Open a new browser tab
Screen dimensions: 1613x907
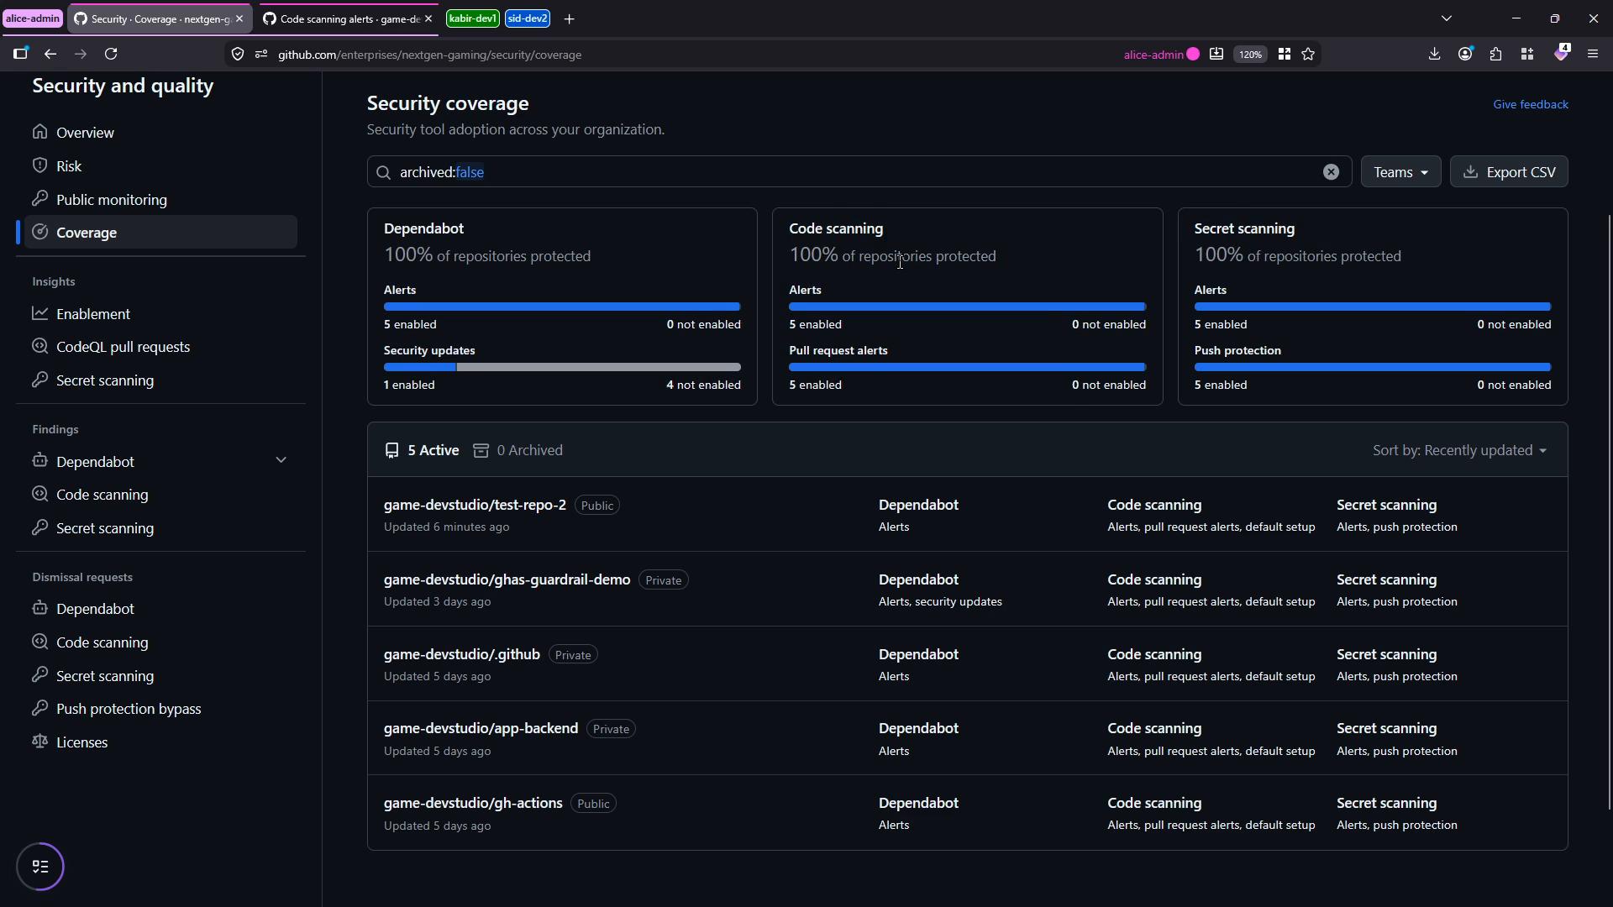click(x=569, y=18)
